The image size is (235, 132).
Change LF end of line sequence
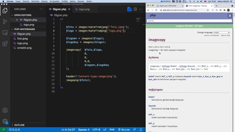105,129
